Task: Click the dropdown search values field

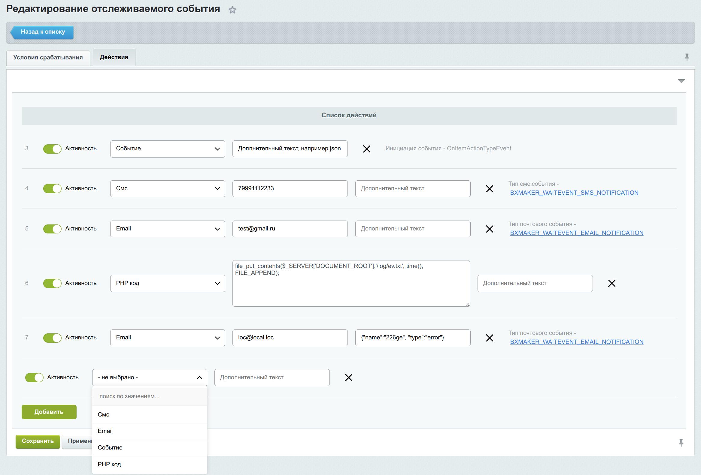Action: coord(150,396)
